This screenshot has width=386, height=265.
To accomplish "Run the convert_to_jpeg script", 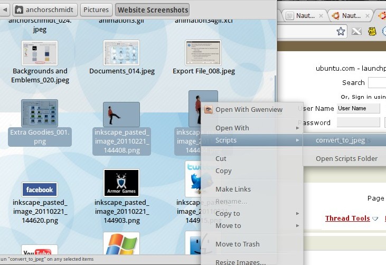I will tap(345, 140).
